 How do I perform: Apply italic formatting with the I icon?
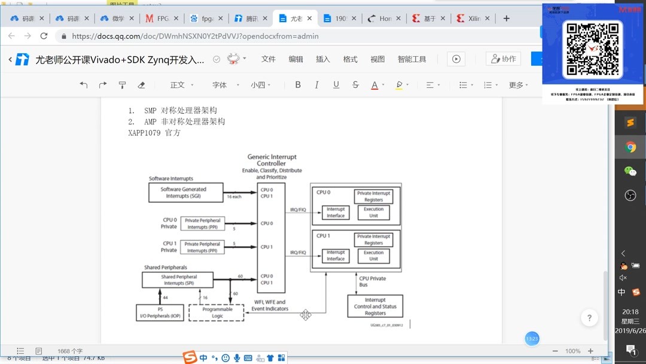tap(316, 84)
